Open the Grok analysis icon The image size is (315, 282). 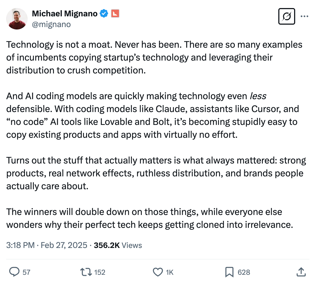coord(286,16)
